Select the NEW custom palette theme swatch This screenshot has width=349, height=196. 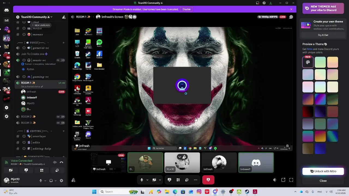pos(308,62)
